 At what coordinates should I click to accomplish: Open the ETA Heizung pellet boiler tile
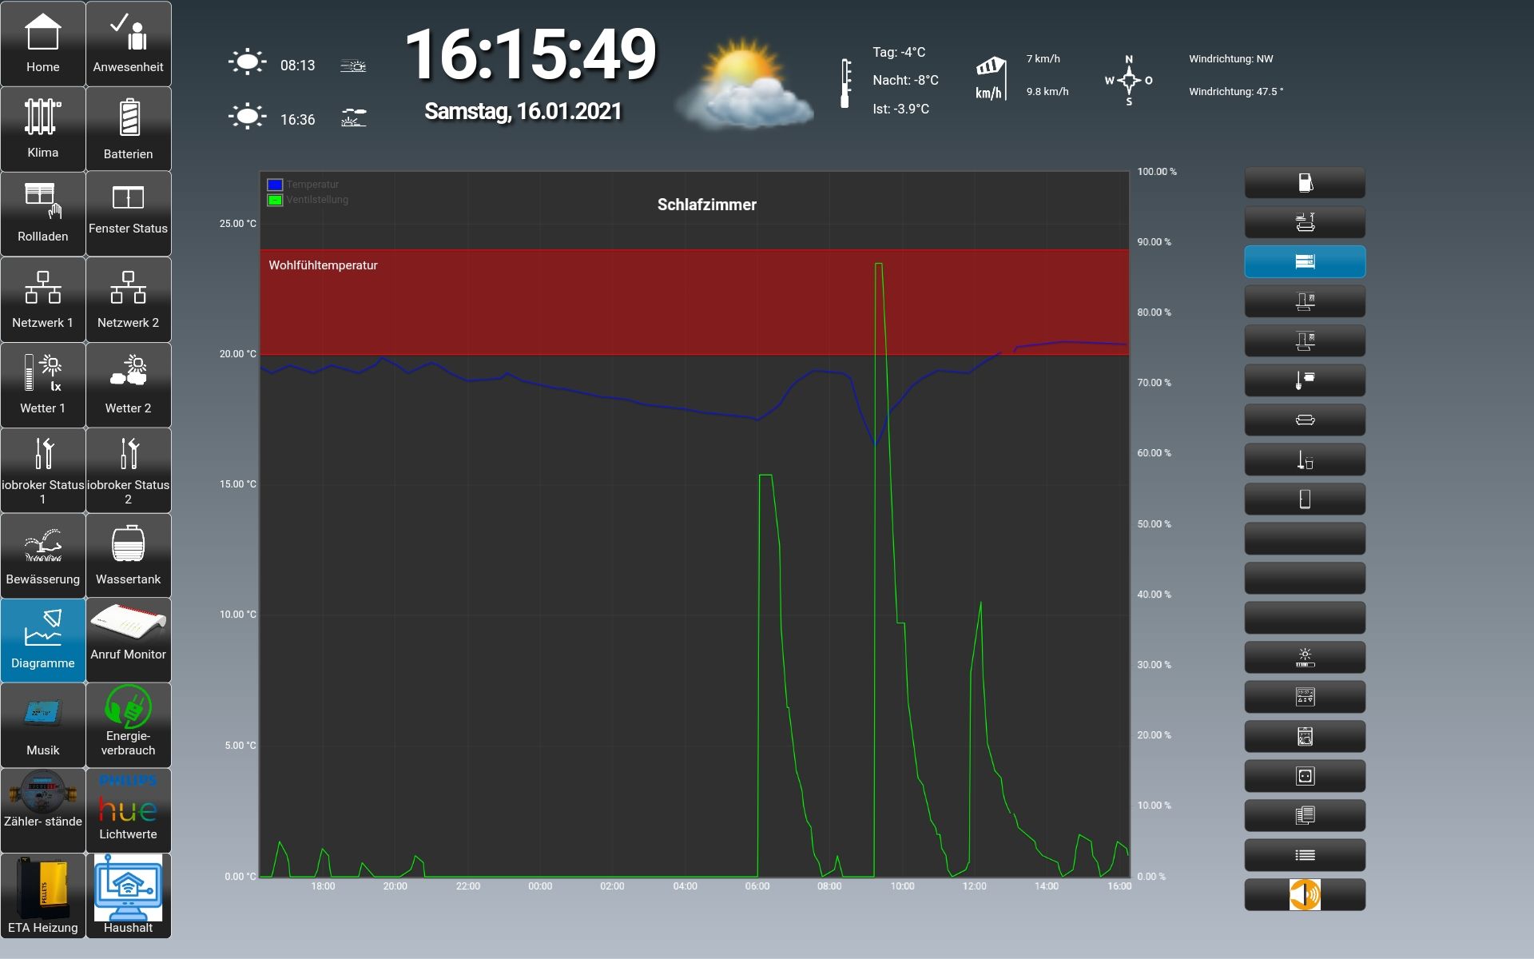(42, 895)
